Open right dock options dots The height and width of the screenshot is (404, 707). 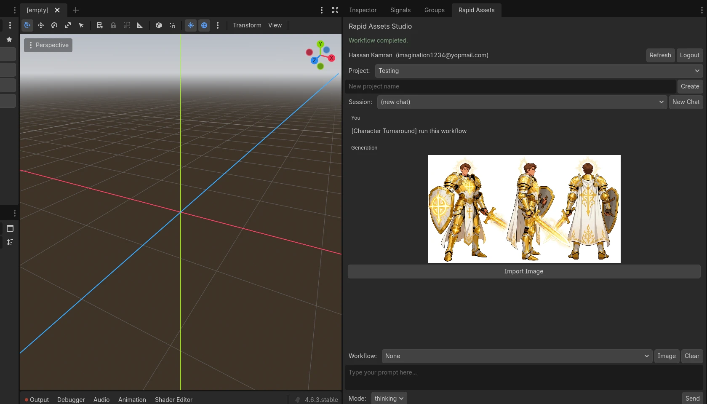click(x=702, y=10)
